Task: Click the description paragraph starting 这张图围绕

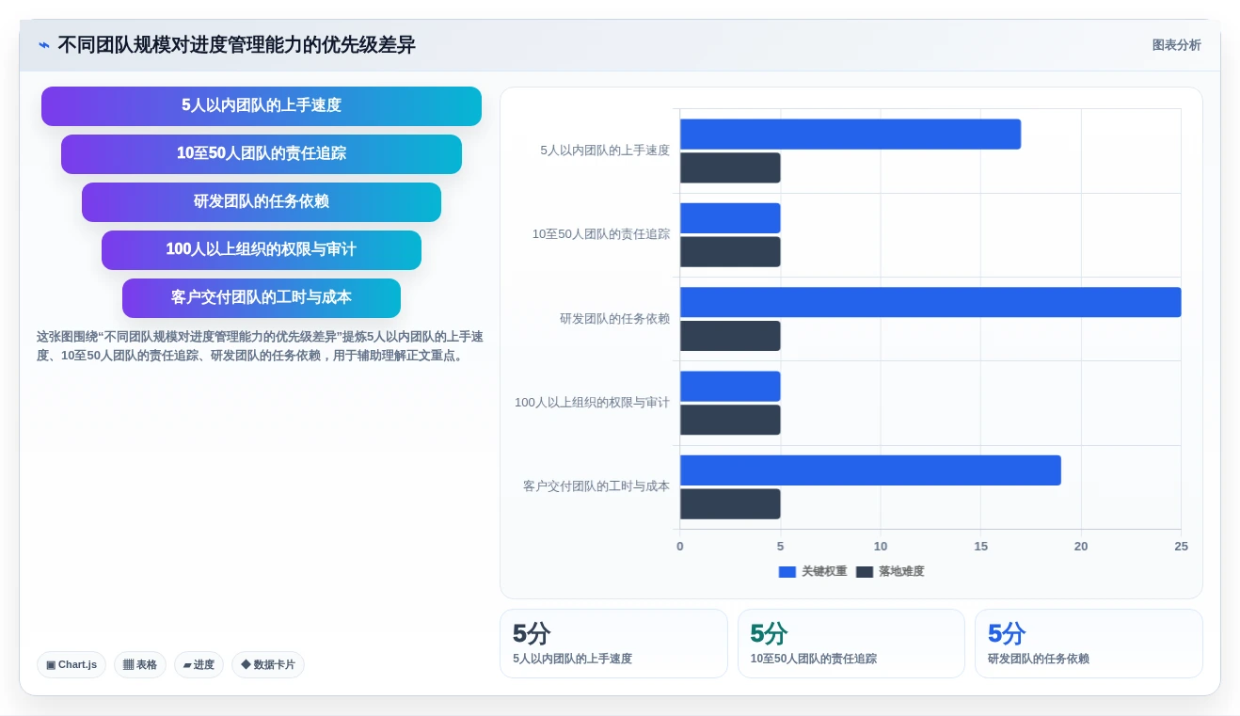Action: pos(261,346)
